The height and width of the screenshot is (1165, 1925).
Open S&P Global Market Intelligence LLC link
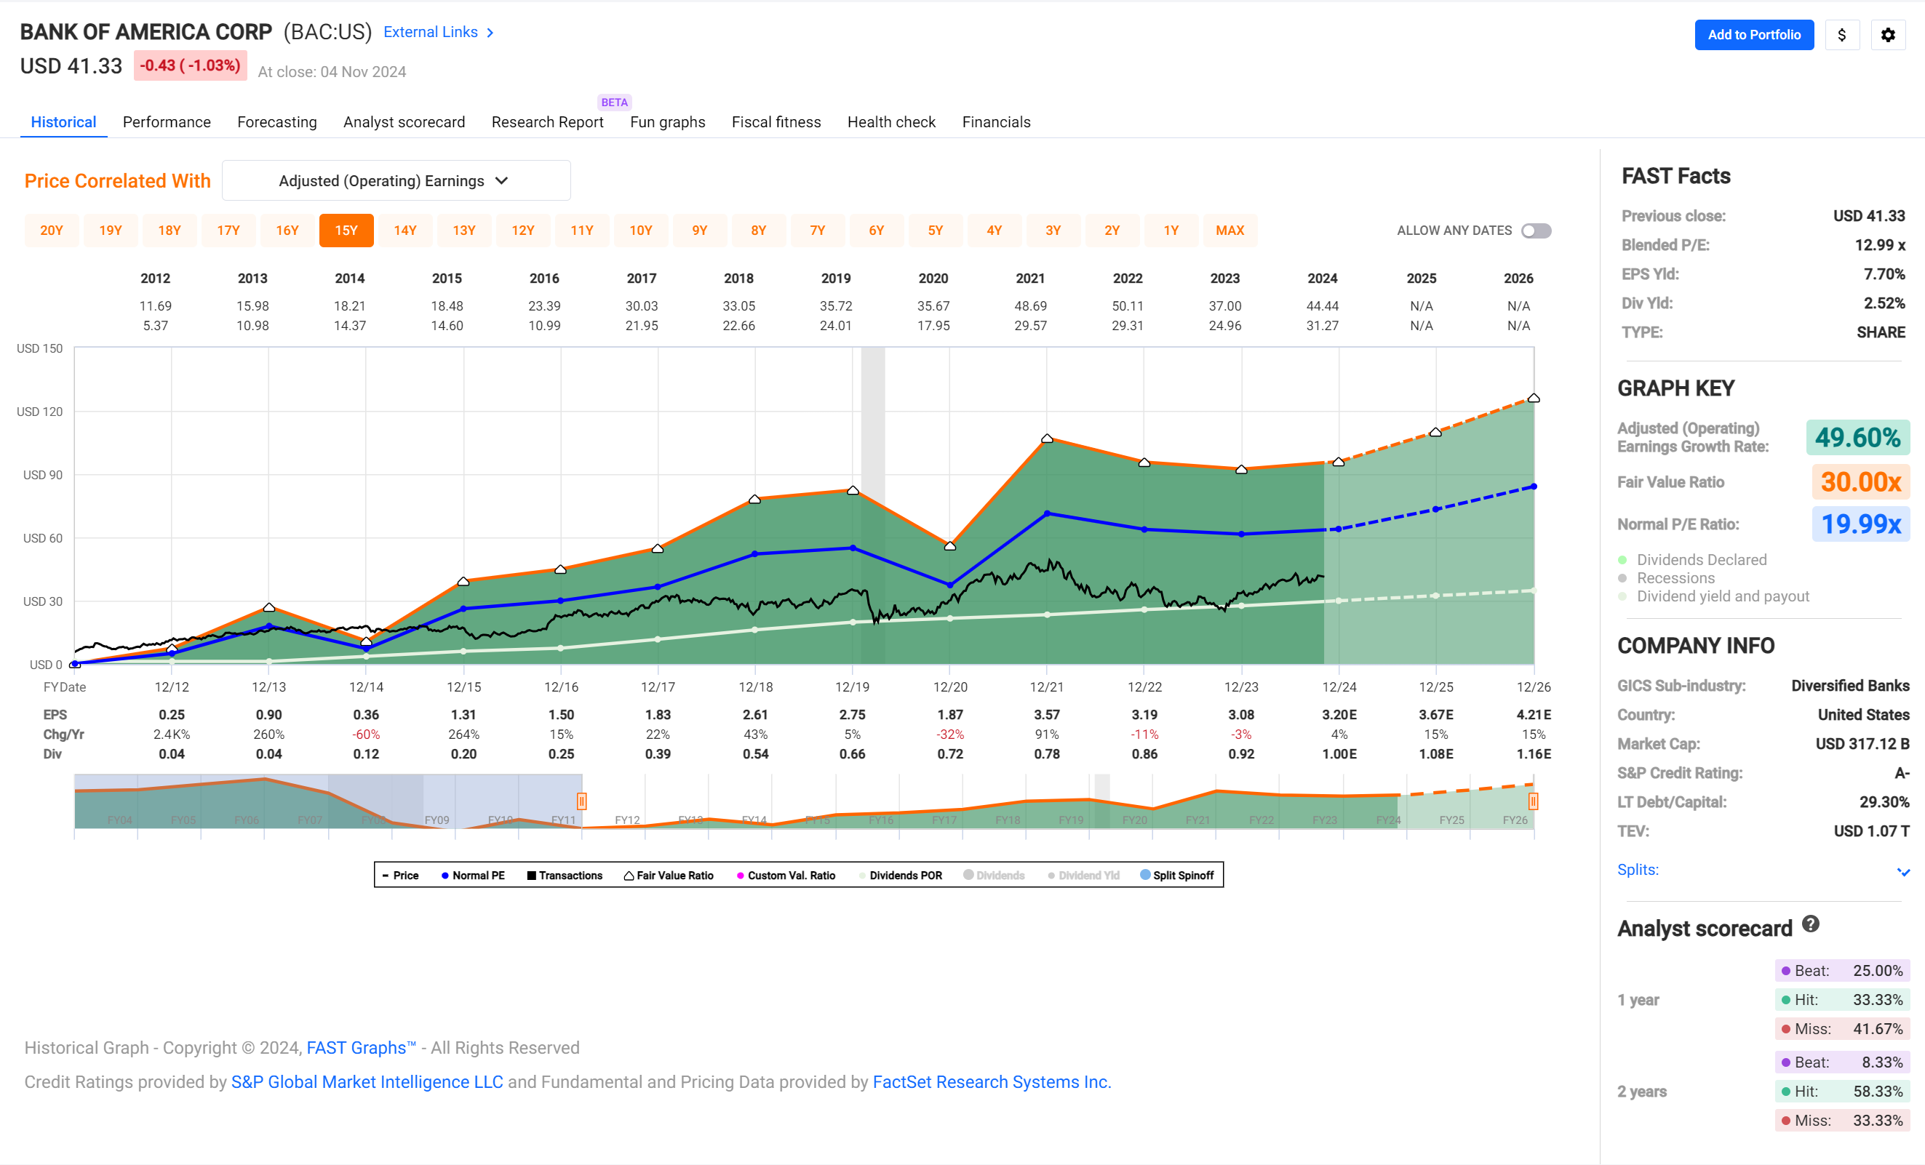coord(367,1082)
